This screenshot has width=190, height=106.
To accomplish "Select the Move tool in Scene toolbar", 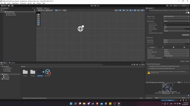I will 38,16.
